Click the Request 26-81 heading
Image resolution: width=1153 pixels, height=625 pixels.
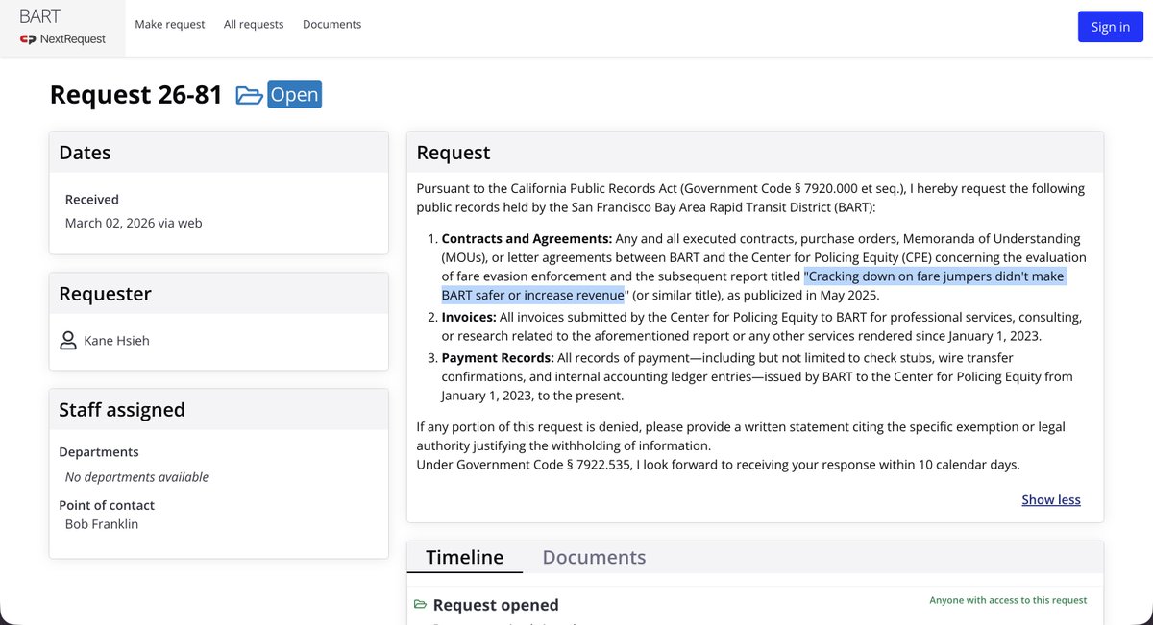click(x=135, y=95)
